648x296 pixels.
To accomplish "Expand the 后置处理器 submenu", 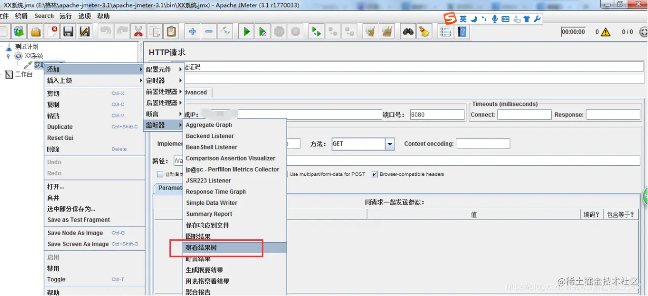I will tap(164, 103).
